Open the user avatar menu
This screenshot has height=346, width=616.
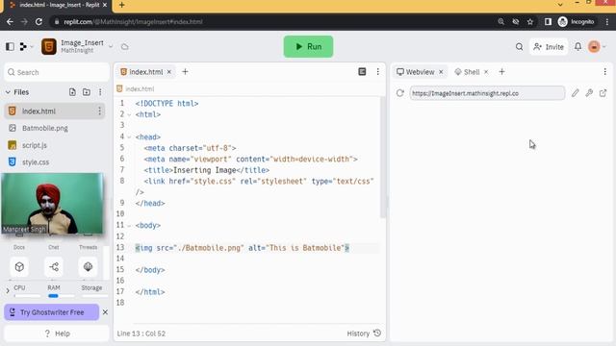pos(594,47)
